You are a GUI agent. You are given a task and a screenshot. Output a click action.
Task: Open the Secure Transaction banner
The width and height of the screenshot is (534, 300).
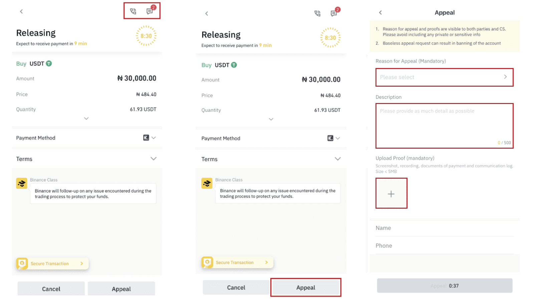[52, 263]
